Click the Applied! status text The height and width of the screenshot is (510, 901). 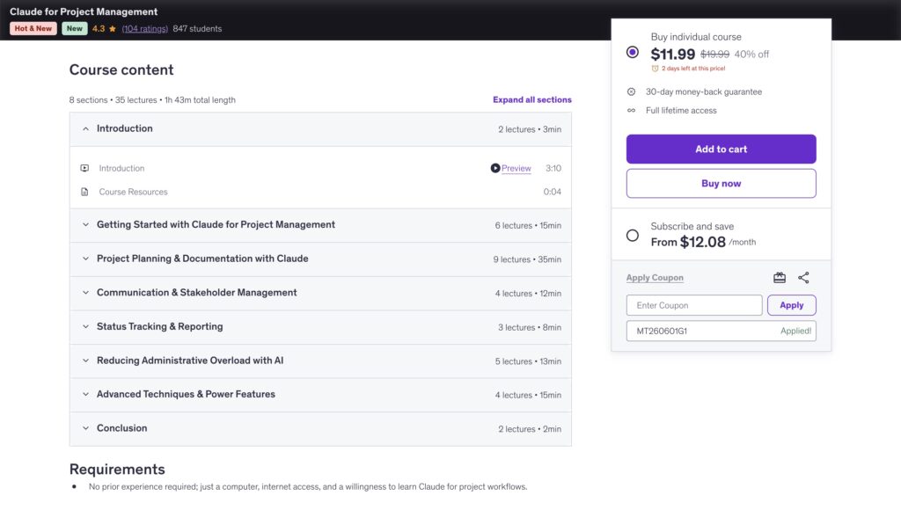click(x=795, y=331)
